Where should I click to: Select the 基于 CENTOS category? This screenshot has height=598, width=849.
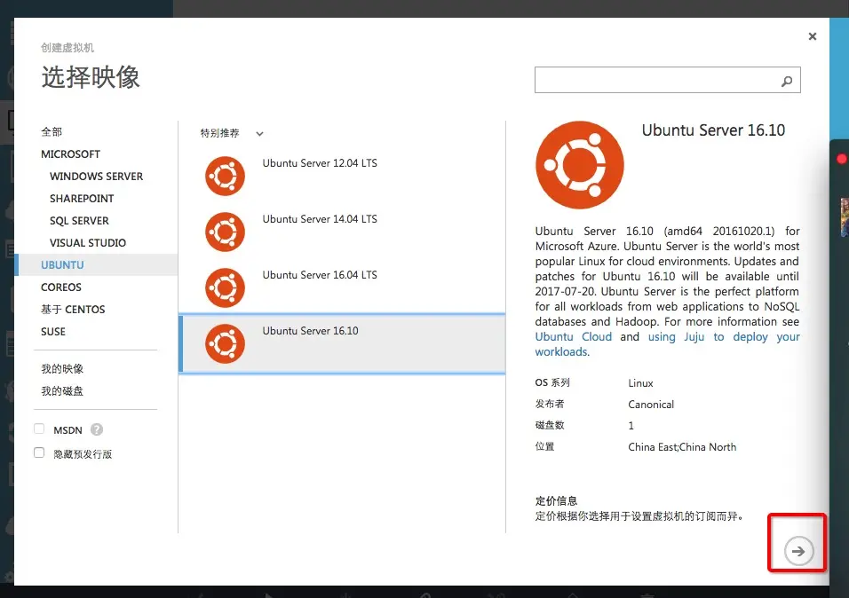tap(73, 310)
